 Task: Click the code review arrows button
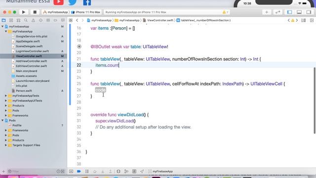click(x=277, y=12)
